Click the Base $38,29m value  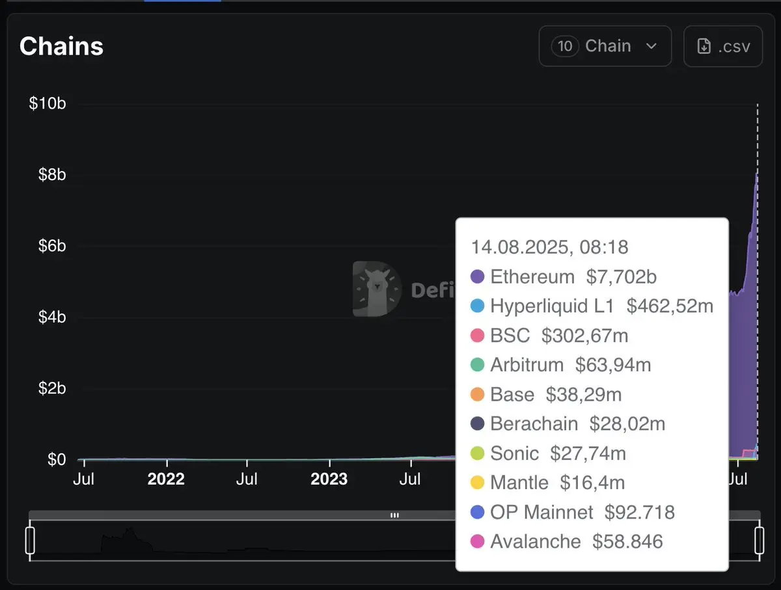(584, 394)
